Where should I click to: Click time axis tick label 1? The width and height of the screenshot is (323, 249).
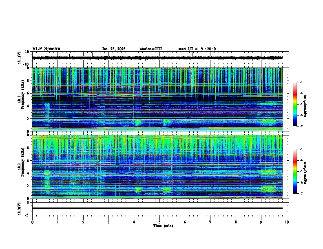click(58, 222)
